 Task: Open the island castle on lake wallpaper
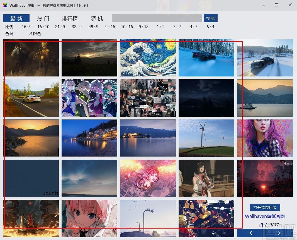148,138
